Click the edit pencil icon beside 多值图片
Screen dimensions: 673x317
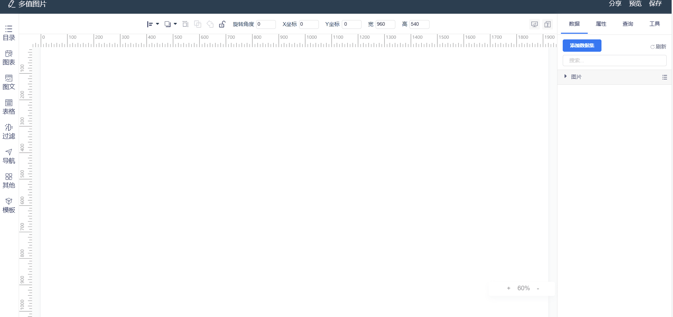pos(11,4)
